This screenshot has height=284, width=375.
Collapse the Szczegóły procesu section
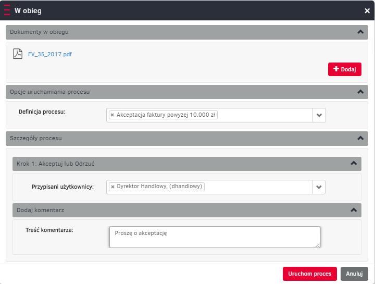coord(360,138)
